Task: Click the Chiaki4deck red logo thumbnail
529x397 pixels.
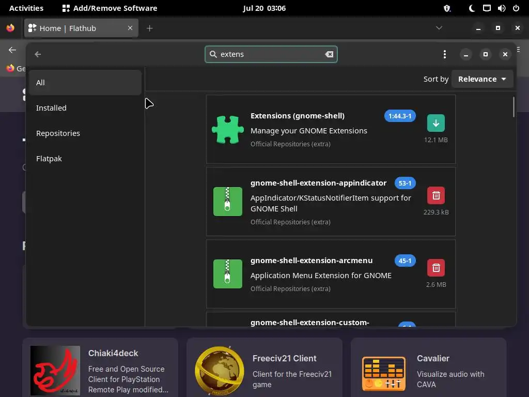Action: (x=55, y=371)
